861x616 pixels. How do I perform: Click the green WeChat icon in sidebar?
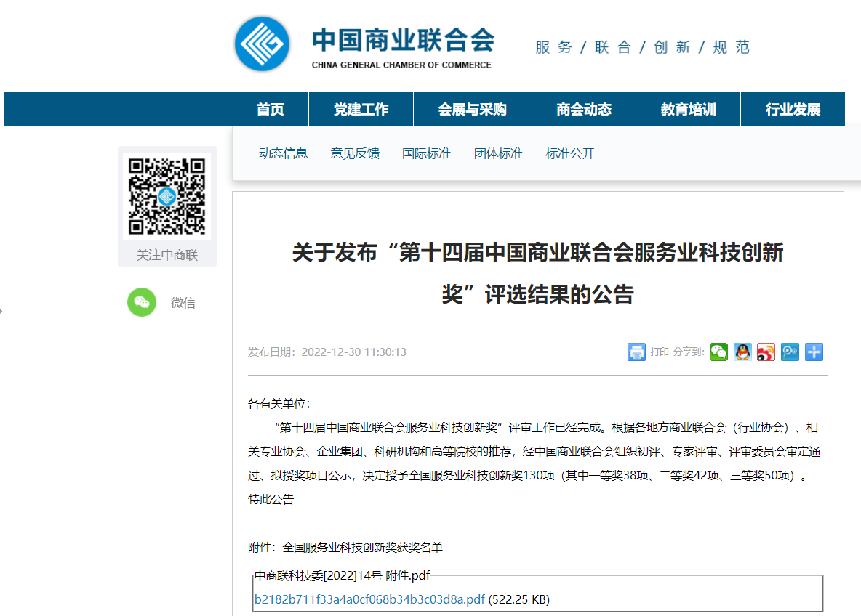[142, 303]
